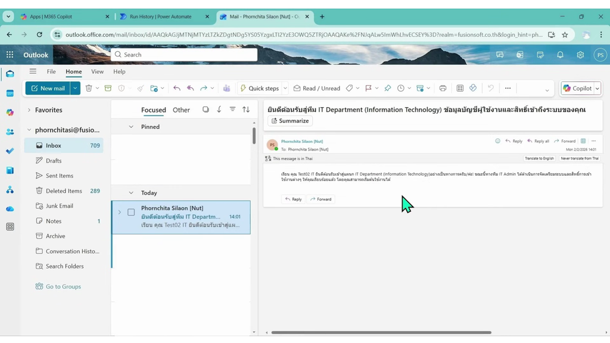Screen dimensions: 610x343
Task: Click the Delete trash icon in ribbon
Action: tap(89, 88)
